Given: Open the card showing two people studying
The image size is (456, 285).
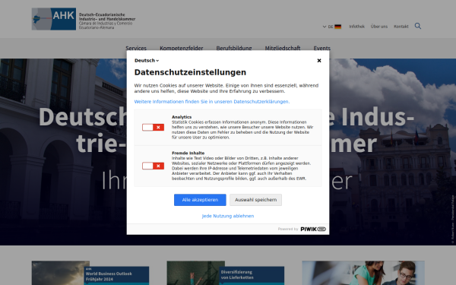Looking at the screenshot, I should click(x=363, y=273).
